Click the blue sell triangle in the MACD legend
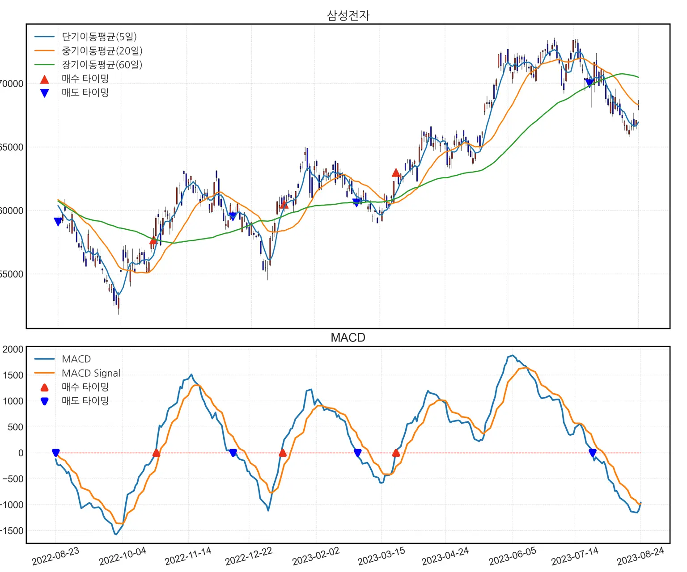The image size is (687, 572). pyautogui.click(x=44, y=401)
